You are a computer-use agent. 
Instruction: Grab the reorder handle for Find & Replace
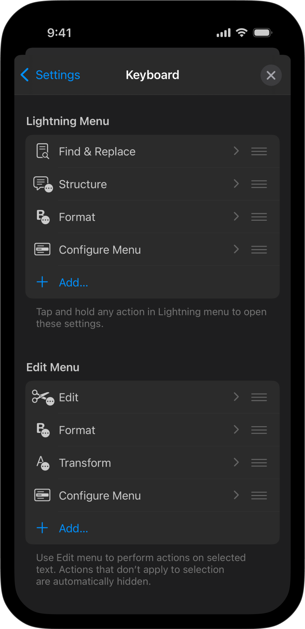[259, 151]
